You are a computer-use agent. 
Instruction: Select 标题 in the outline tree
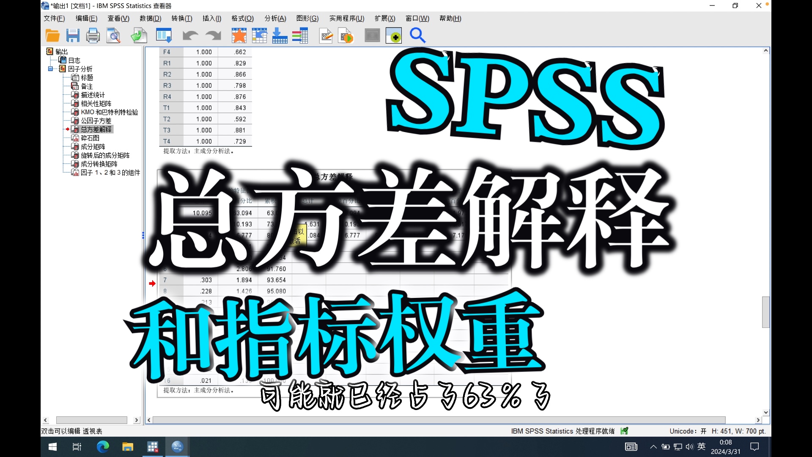coord(87,78)
